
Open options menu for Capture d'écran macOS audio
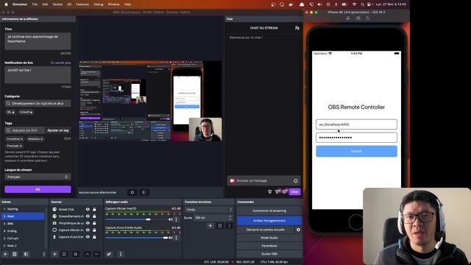point(177,219)
